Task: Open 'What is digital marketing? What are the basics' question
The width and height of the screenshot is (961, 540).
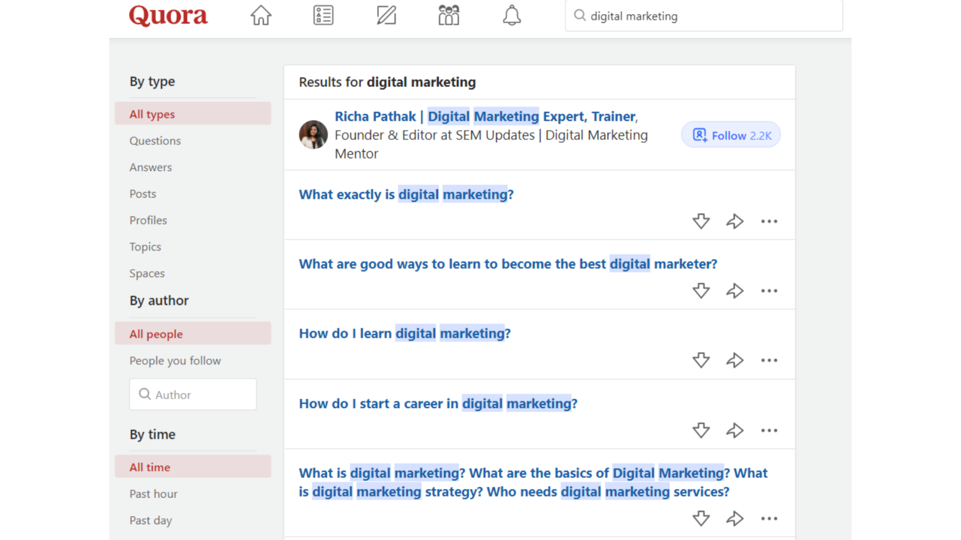Action: [533, 482]
